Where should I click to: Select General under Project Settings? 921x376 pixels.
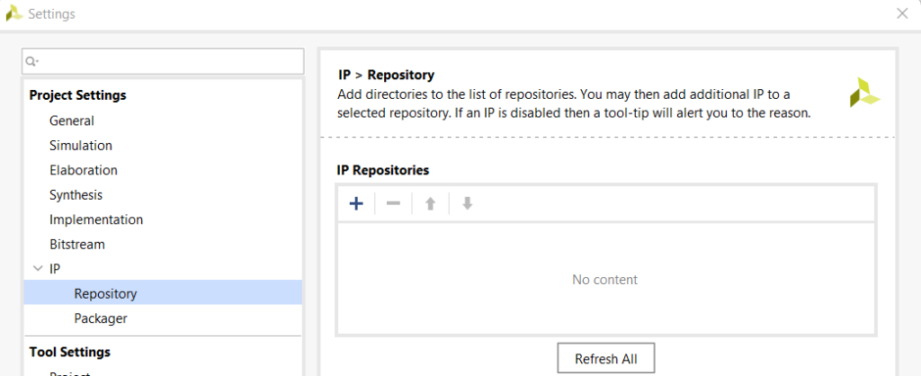(72, 121)
